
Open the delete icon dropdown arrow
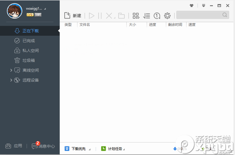pos(115,18)
